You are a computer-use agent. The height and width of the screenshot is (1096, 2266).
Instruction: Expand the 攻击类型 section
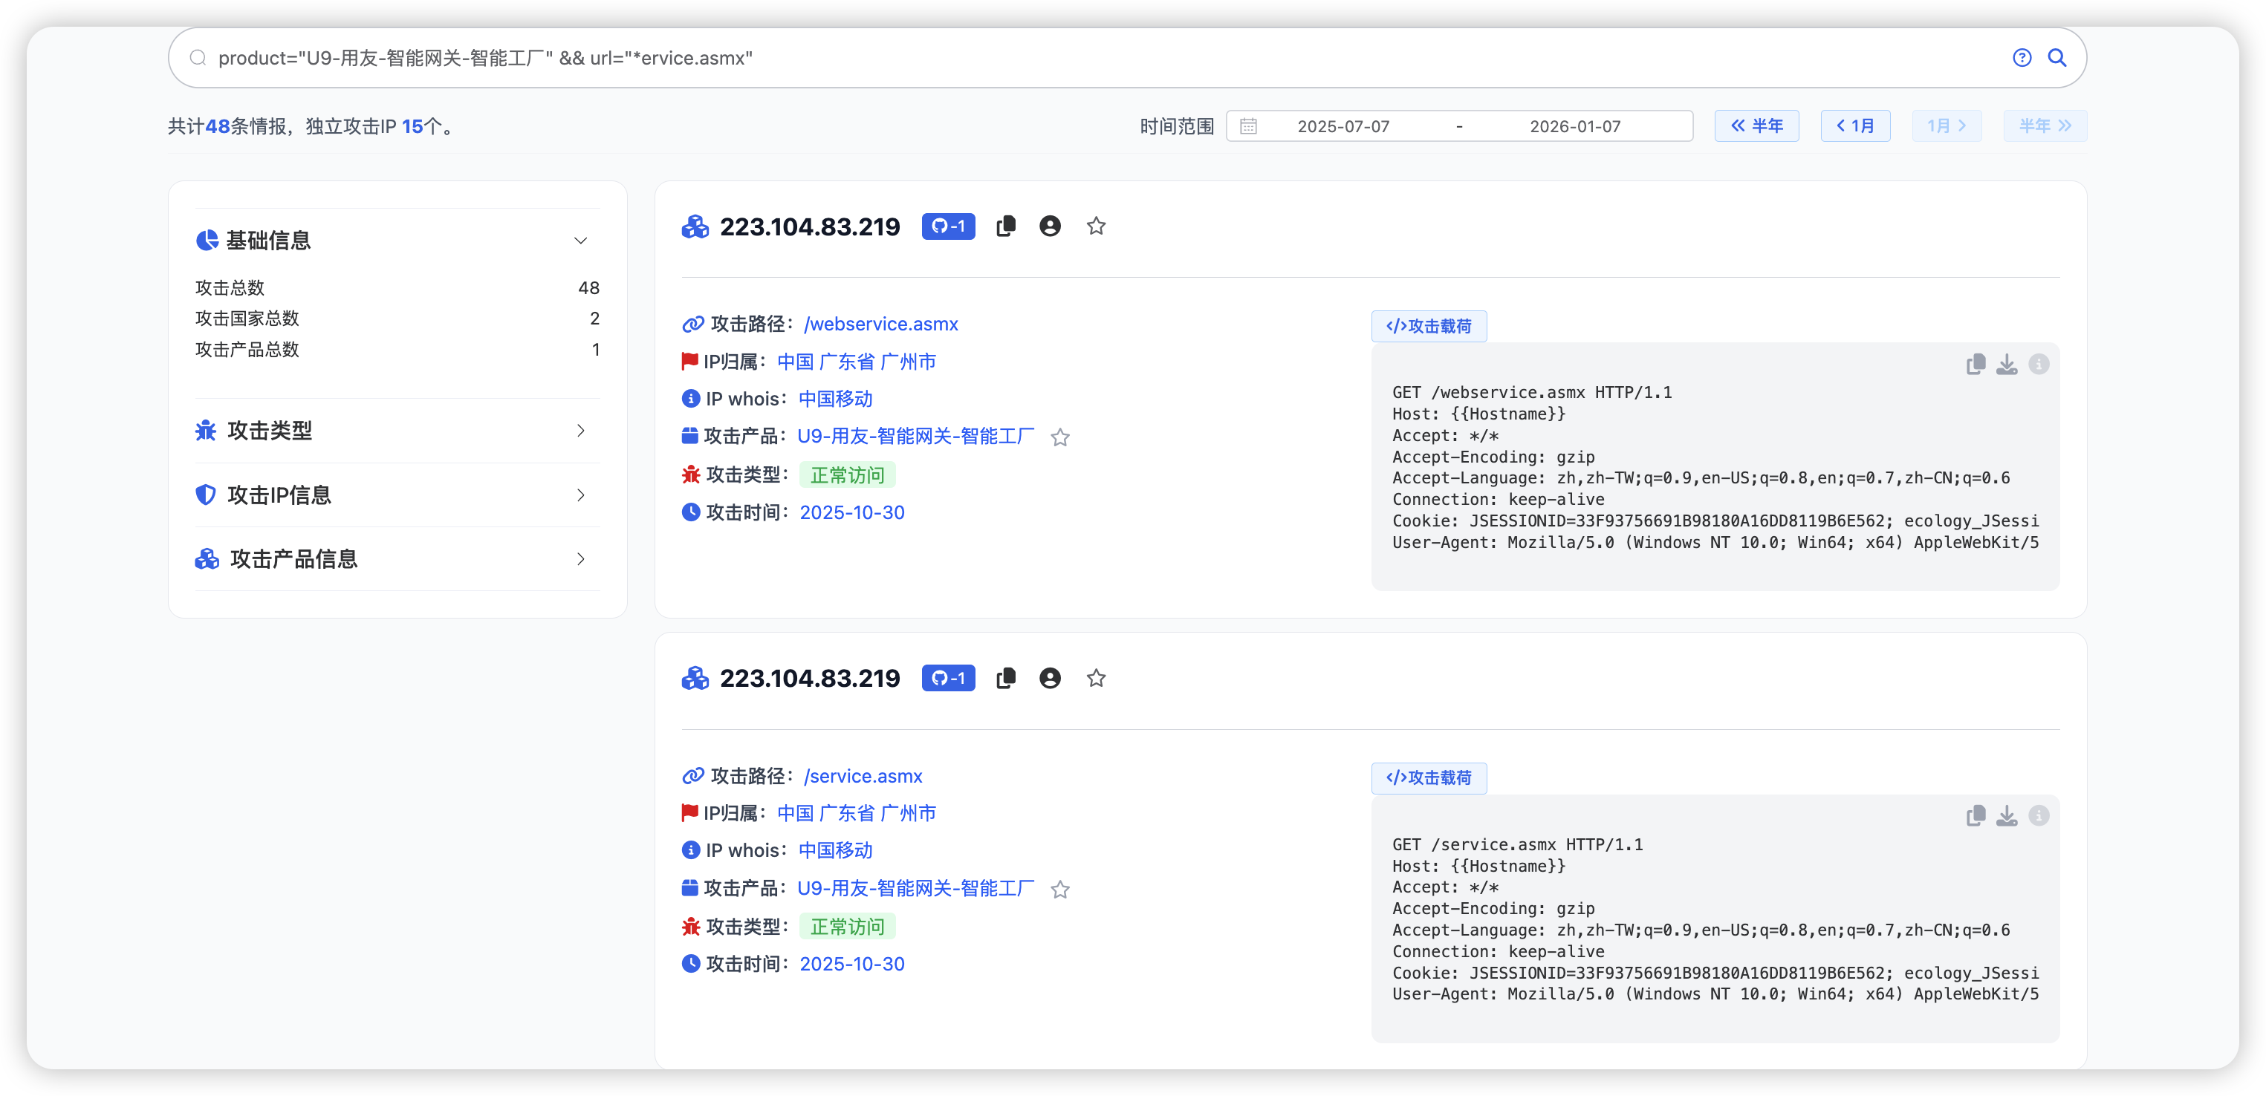coord(580,431)
